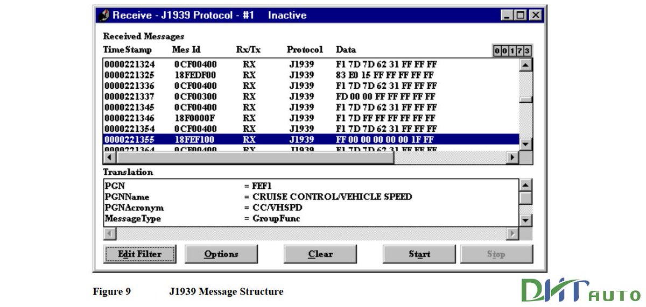Open the Options dialog button
Screen dimensions: 646x307
tap(221, 254)
